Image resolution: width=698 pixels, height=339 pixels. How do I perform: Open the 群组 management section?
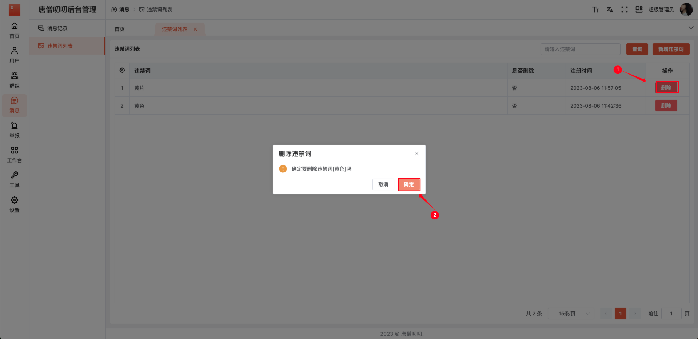click(14, 80)
